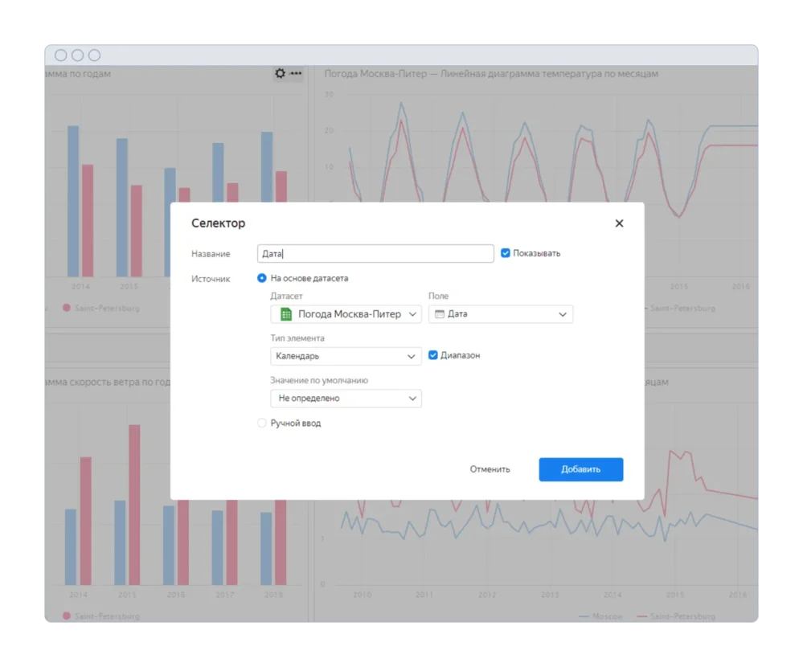This screenshot has height=667, width=803.
Task: Select the Ручной ввод radio button
Action: point(262,423)
